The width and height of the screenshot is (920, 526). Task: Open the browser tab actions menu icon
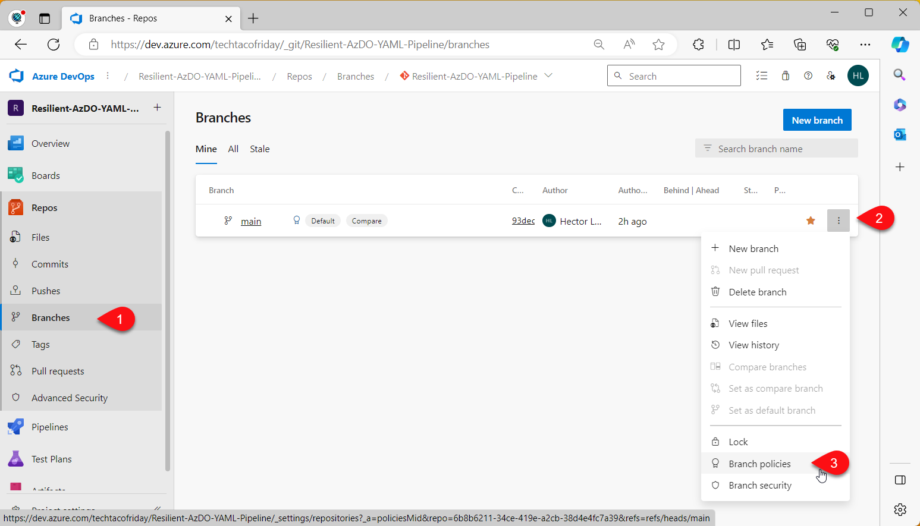tap(45, 18)
